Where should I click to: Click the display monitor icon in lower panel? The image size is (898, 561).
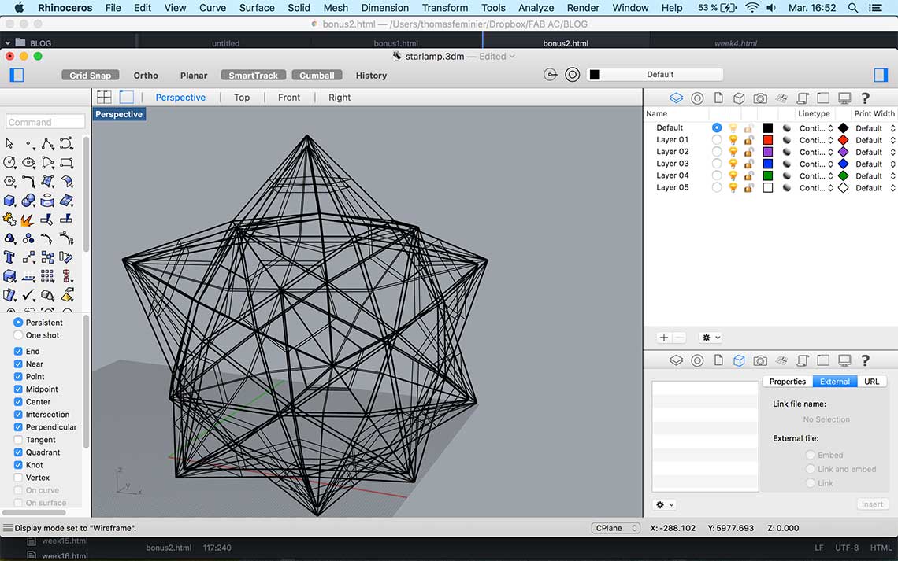click(x=844, y=360)
